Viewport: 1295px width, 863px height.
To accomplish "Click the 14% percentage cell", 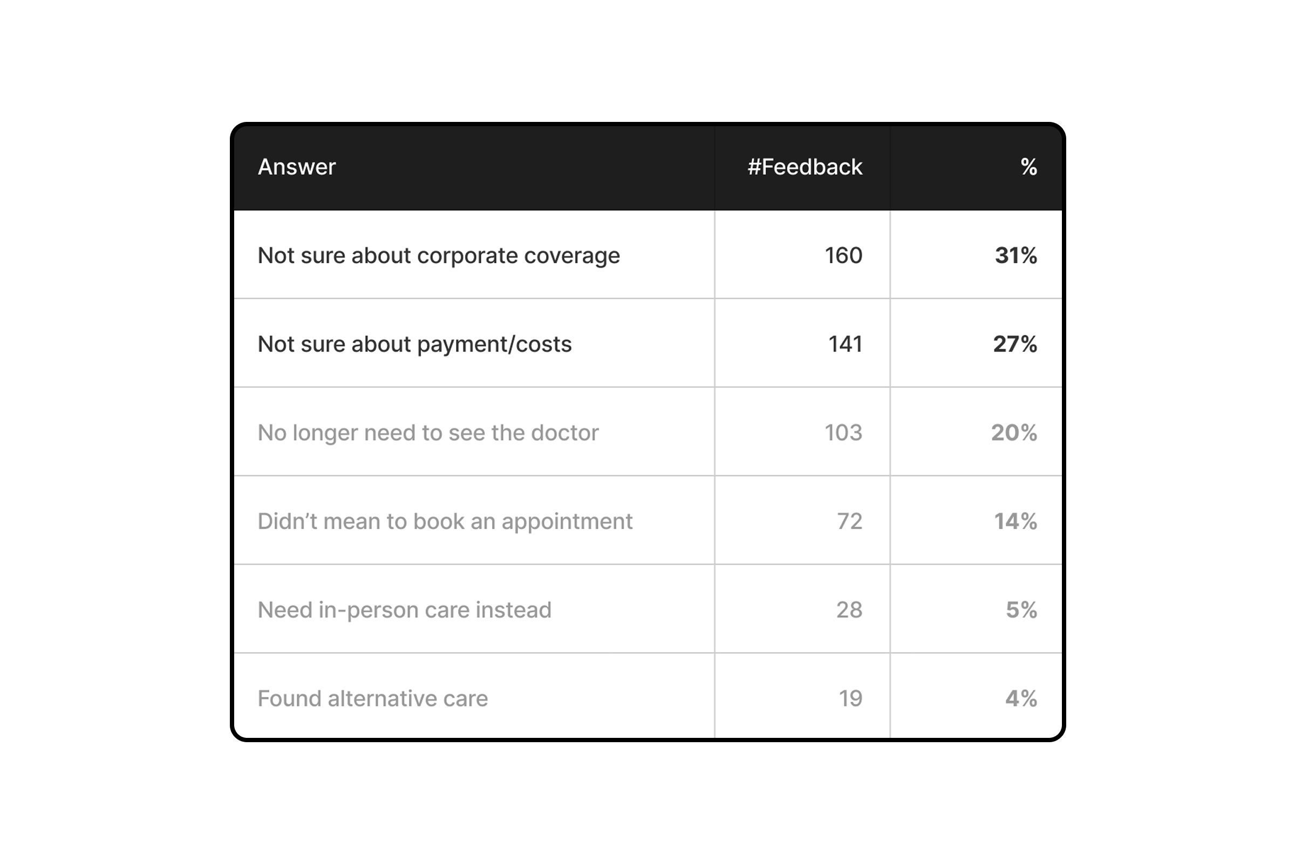I will pos(1015,521).
